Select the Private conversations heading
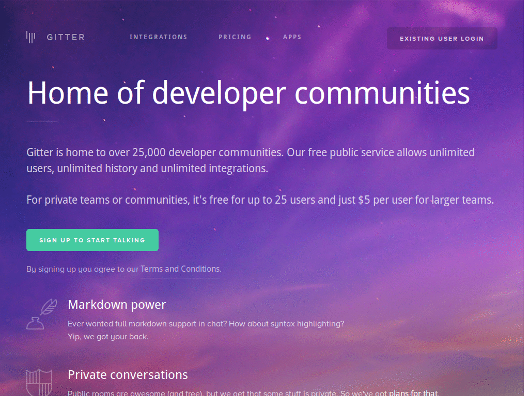The height and width of the screenshot is (396, 529). click(128, 375)
